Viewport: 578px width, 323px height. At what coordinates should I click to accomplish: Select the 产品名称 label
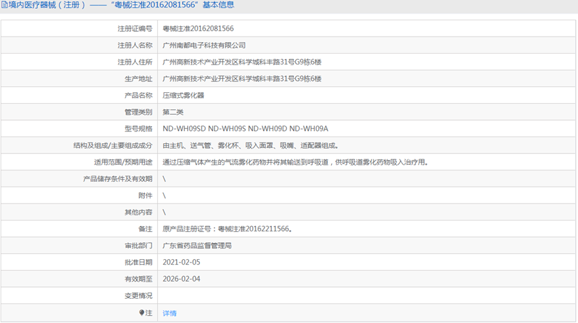pyautogui.click(x=138, y=95)
